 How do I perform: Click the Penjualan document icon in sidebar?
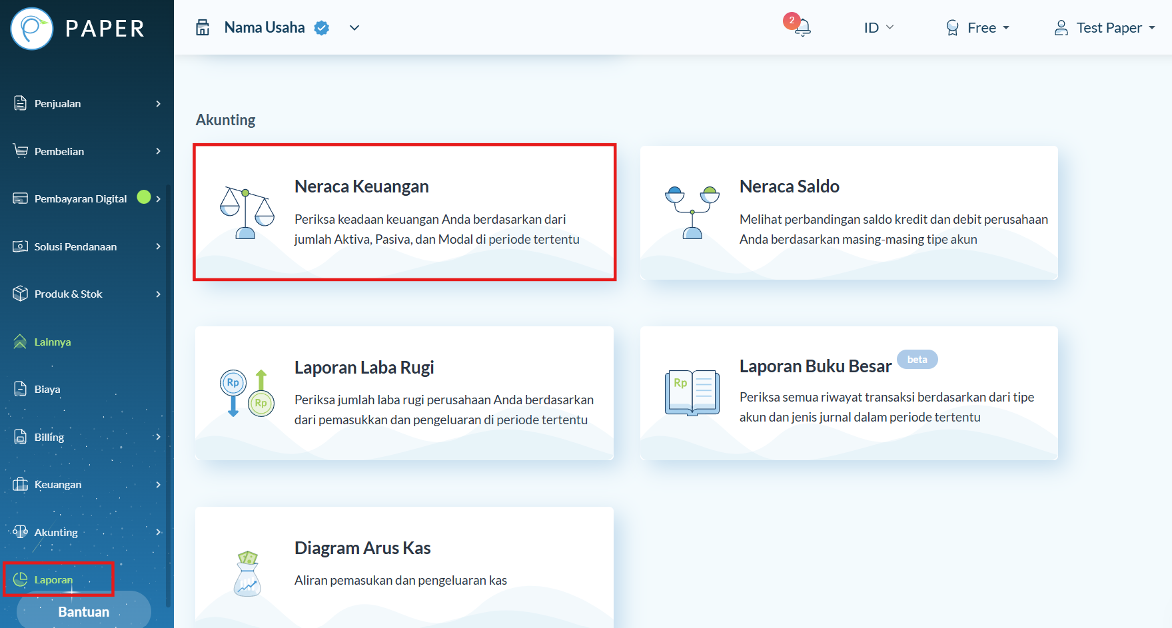click(x=21, y=103)
